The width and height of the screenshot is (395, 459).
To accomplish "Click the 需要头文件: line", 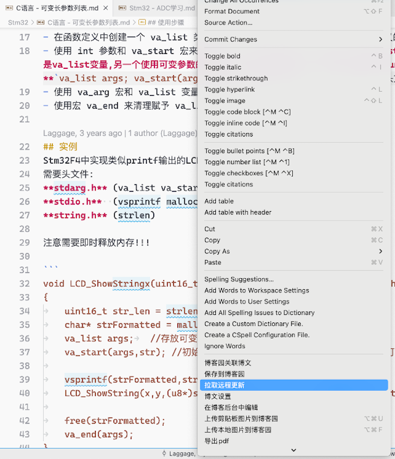I will (68, 174).
